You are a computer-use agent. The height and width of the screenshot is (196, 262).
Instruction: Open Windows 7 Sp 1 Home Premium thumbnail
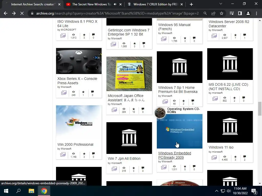[x=179, y=67]
